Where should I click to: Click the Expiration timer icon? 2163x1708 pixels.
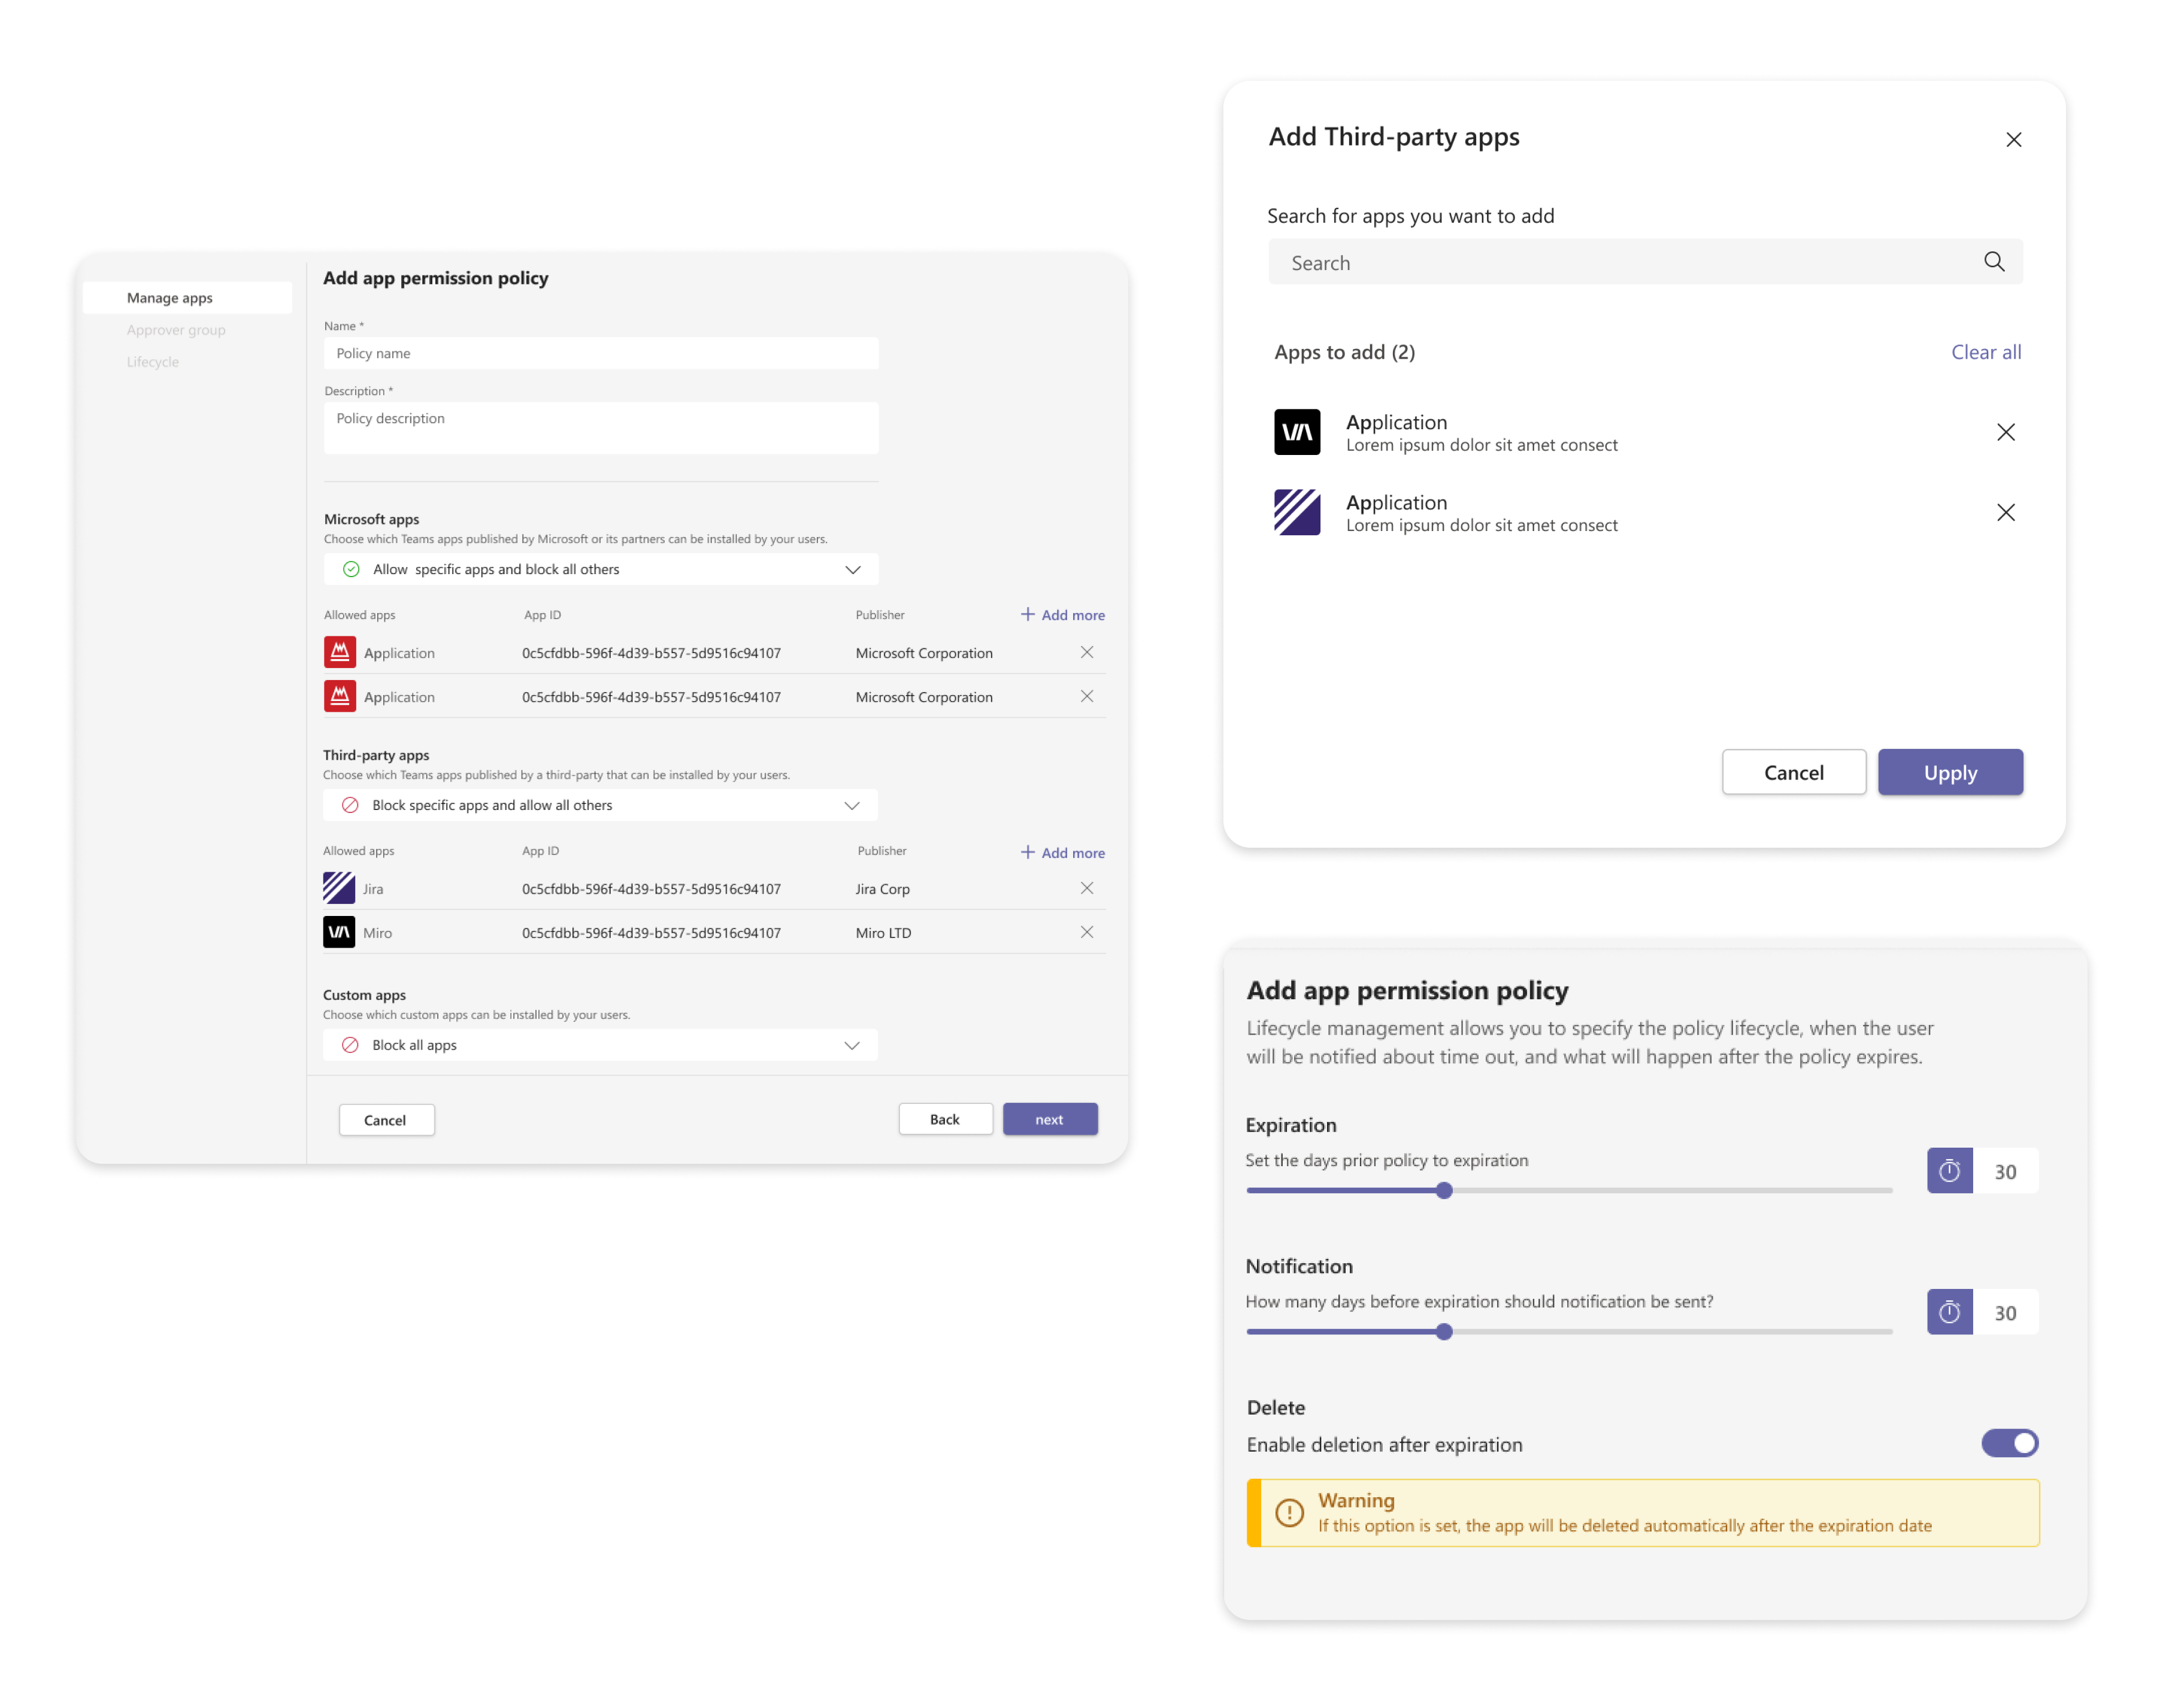coord(1949,1171)
